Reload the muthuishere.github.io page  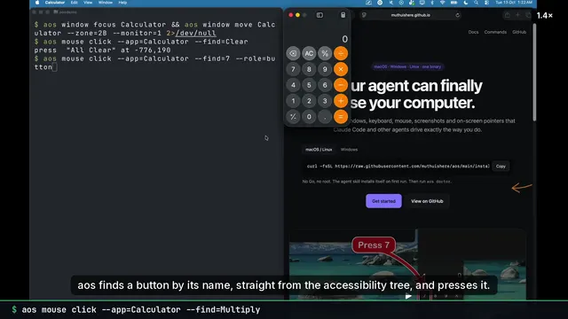click(x=458, y=15)
